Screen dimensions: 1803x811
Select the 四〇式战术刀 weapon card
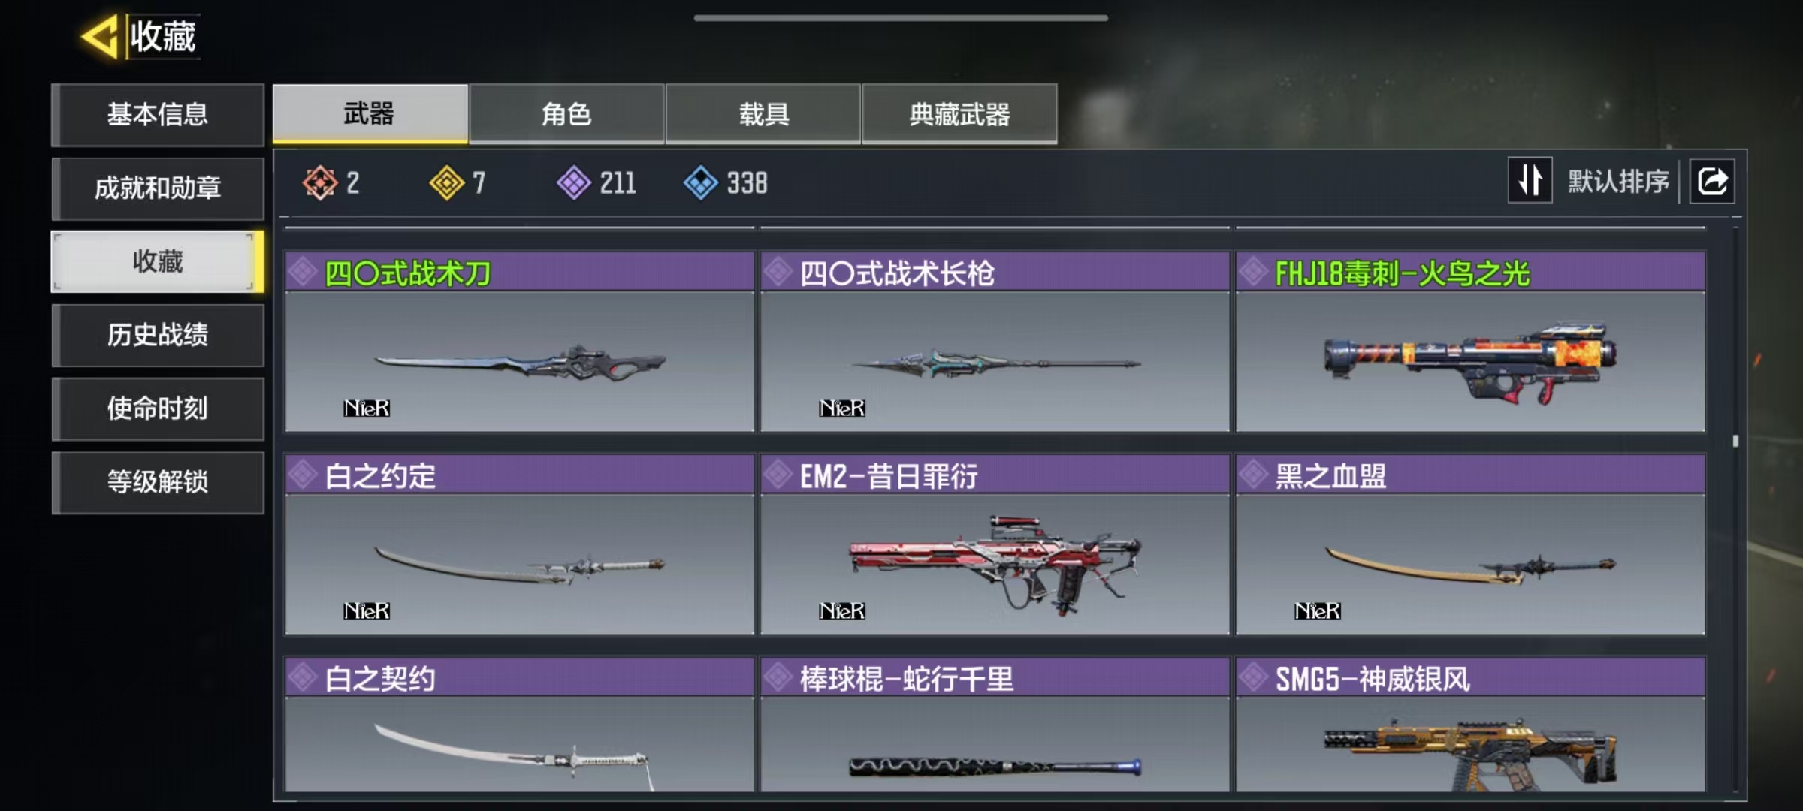pyautogui.click(x=519, y=342)
